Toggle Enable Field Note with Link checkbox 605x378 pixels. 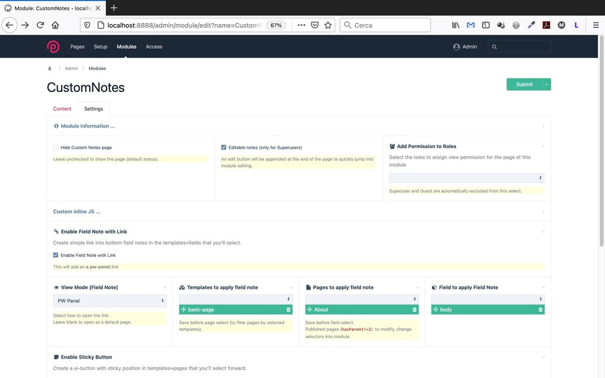coord(56,255)
